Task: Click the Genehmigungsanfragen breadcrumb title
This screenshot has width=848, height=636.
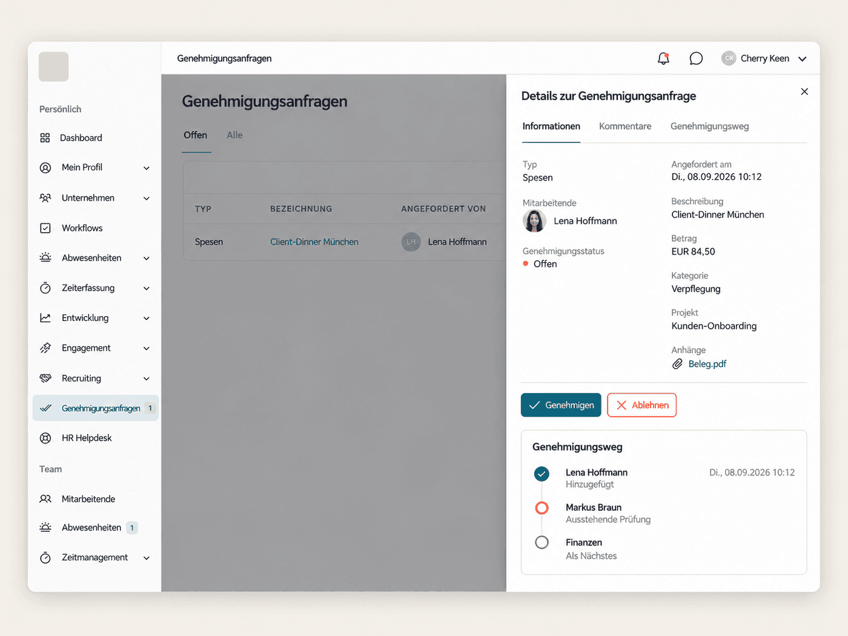Action: coord(224,59)
